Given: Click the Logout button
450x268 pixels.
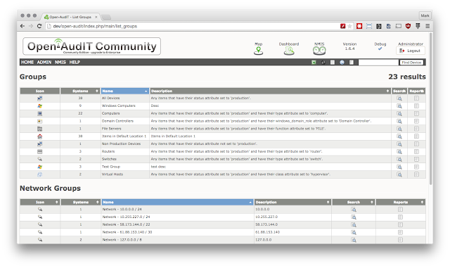Looking at the screenshot, I should (x=411, y=51).
